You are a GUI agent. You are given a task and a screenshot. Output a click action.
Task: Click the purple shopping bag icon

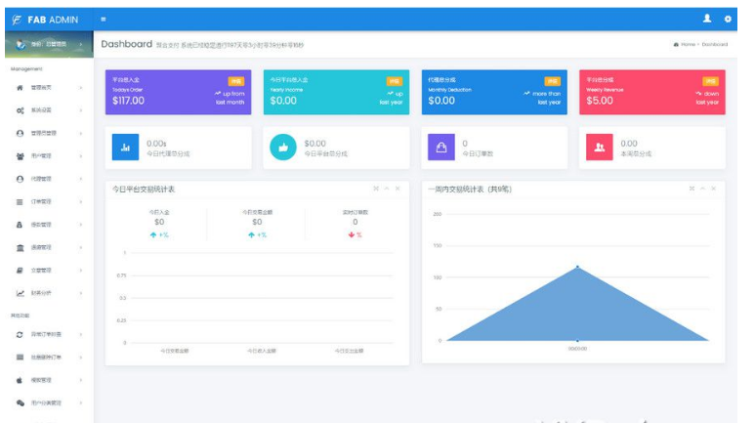[441, 147]
